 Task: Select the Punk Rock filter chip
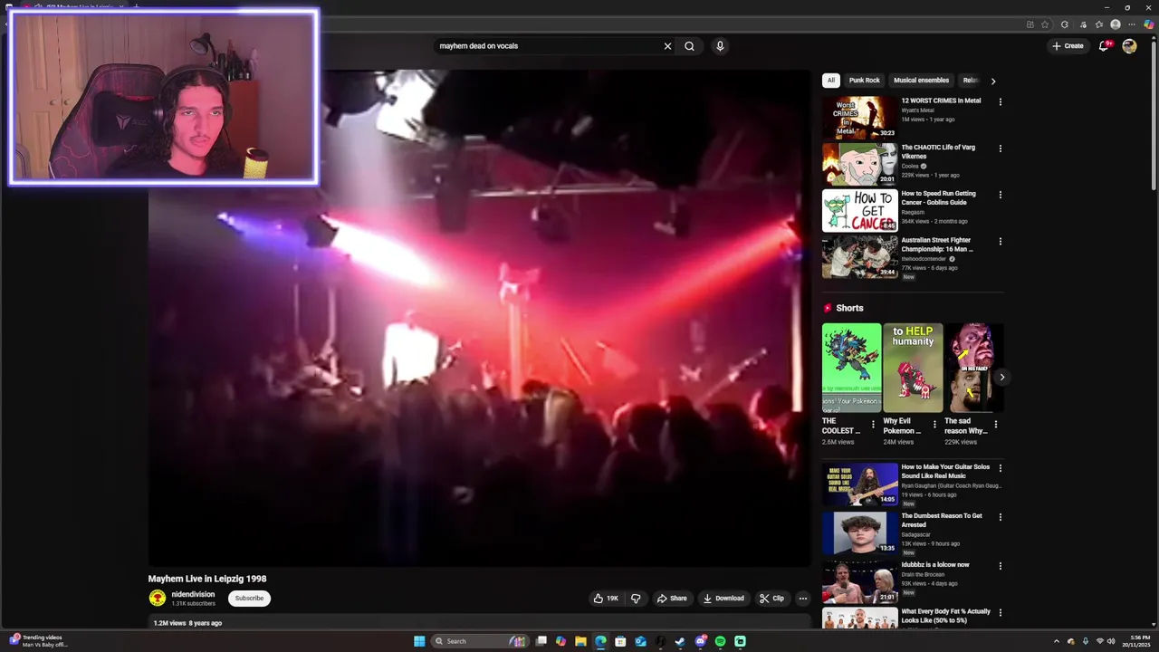click(x=864, y=81)
